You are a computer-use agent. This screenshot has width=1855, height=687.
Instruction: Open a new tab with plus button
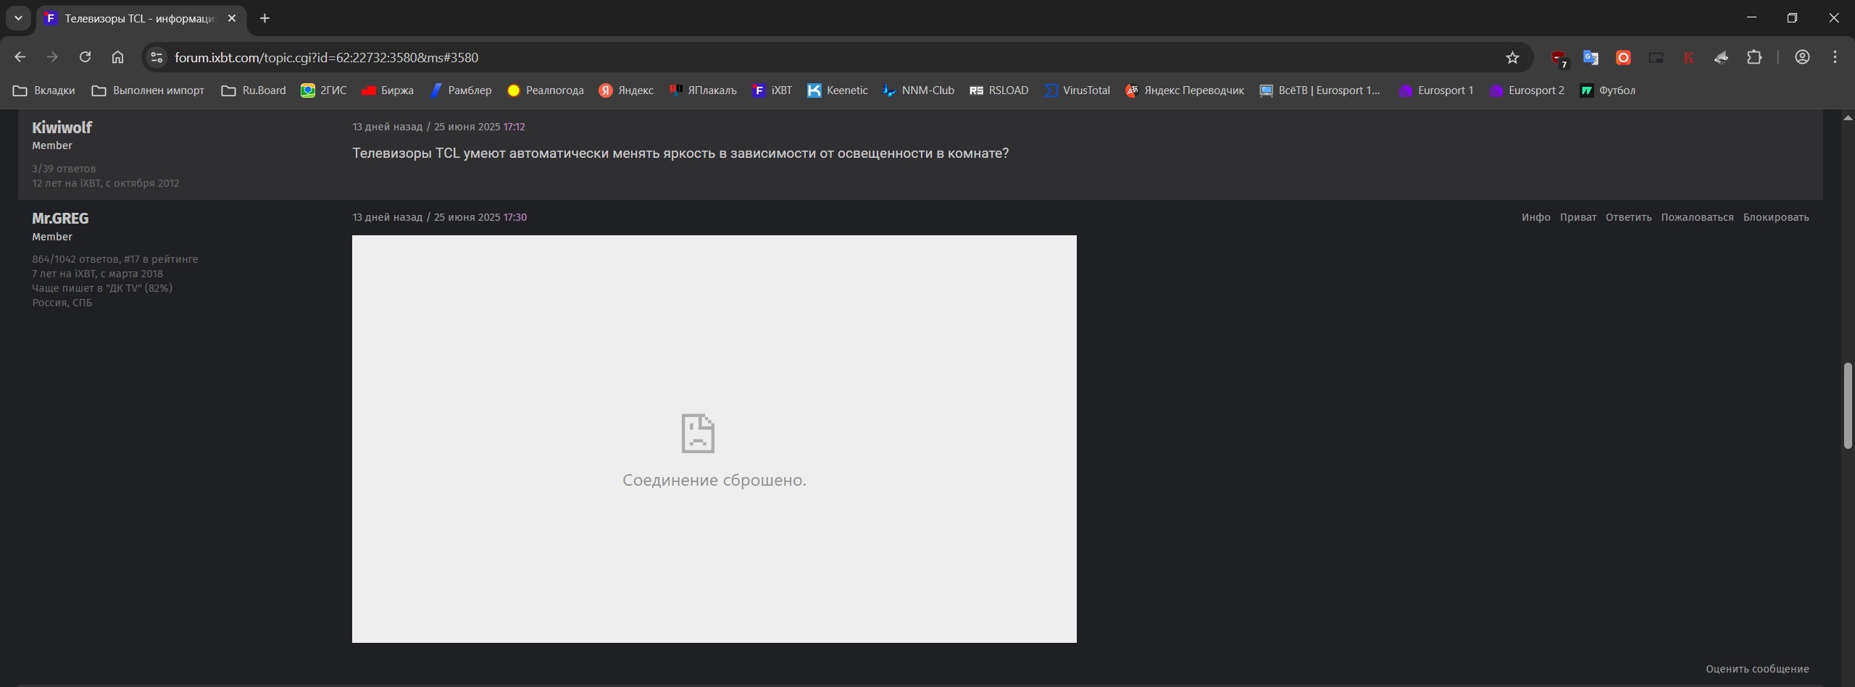point(264,18)
